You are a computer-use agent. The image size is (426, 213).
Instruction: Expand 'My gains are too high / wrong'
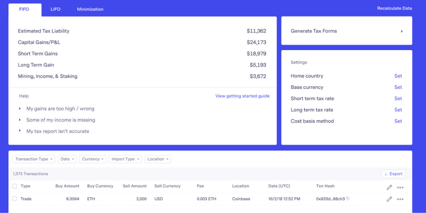click(x=57, y=109)
